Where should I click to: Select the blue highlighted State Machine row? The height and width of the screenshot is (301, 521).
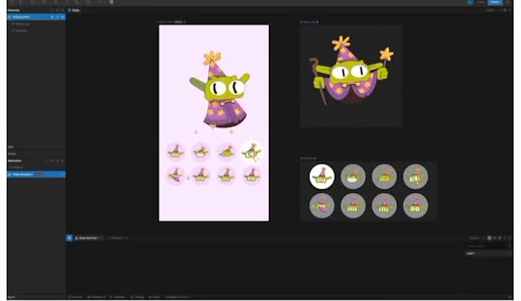click(x=36, y=175)
